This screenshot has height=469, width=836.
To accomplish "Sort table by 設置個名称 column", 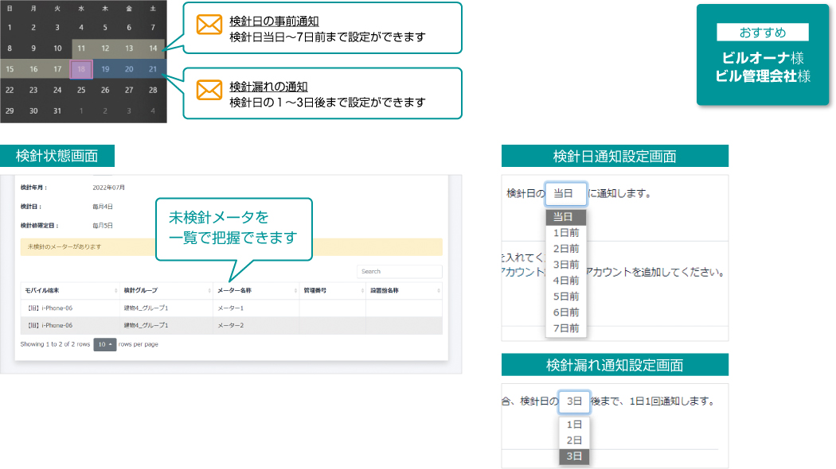I will (x=403, y=291).
